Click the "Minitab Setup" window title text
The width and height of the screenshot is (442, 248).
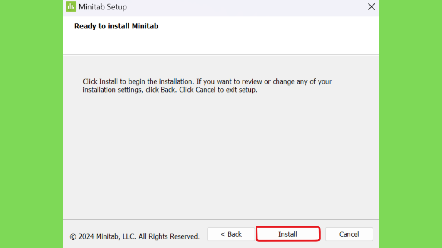103,7
